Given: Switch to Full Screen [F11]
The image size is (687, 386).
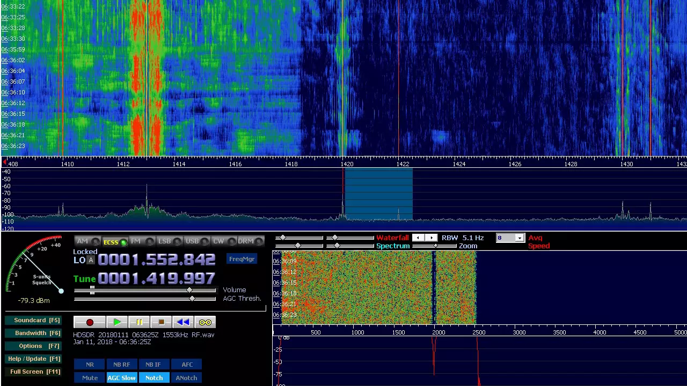Looking at the screenshot, I should (x=32, y=372).
